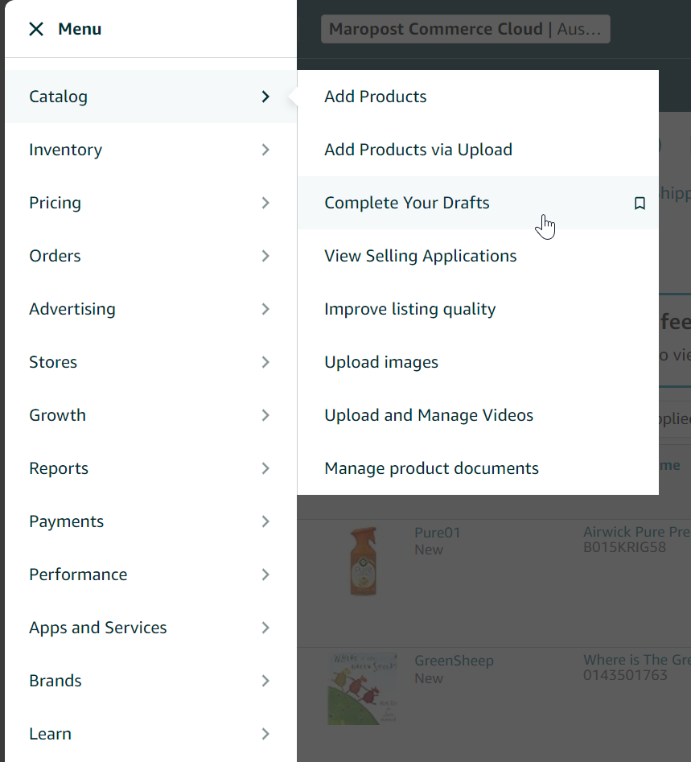Viewport: 691px width, 762px height.
Task: Click the 0143501763 ISBN text
Action: [625, 675]
